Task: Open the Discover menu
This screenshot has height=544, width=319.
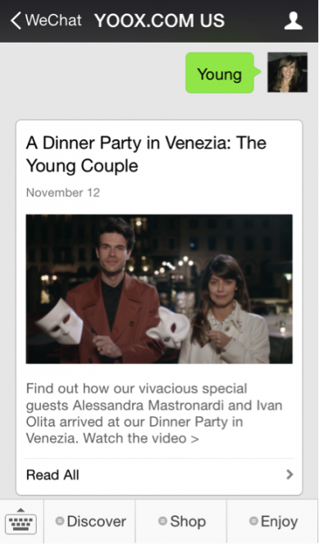Action: click(x=90, y=521)
